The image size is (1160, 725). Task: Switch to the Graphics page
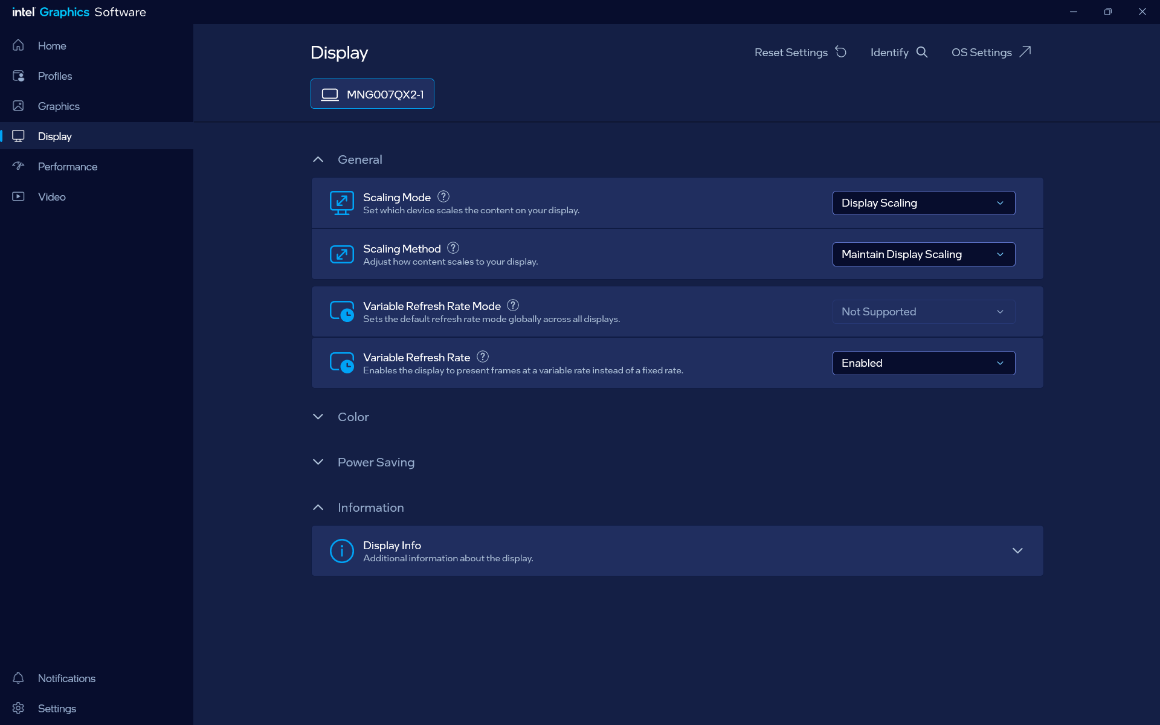coord(59,106)
